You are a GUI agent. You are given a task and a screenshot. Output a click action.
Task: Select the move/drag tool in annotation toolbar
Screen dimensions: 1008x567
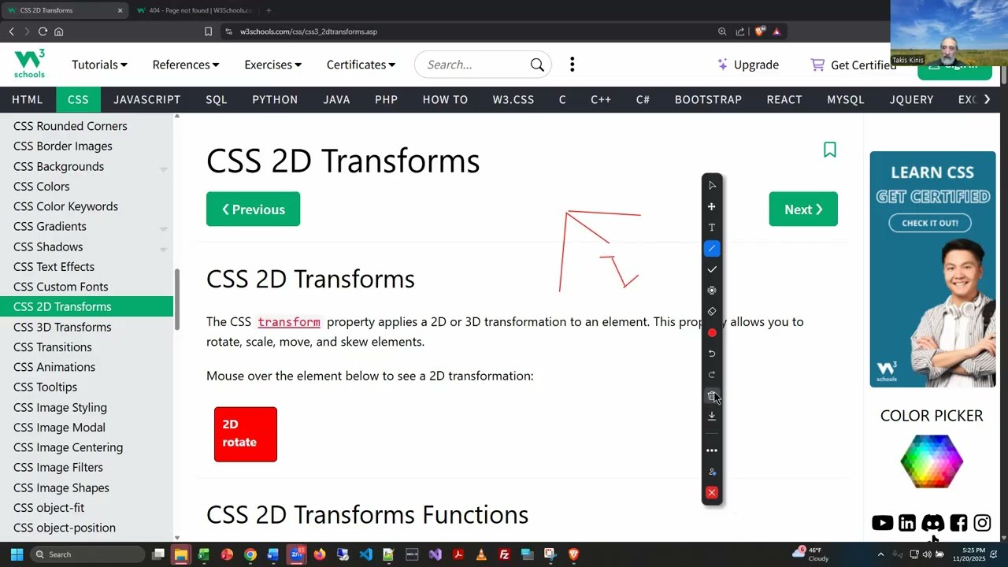tap(712, 206)
